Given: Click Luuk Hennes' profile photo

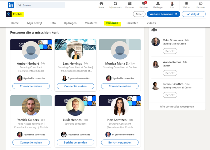Looking at the screenshot, I should click(x=75, y=107).
